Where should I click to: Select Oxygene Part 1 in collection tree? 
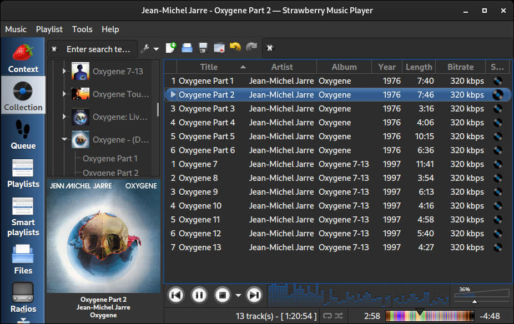(110, 159)
